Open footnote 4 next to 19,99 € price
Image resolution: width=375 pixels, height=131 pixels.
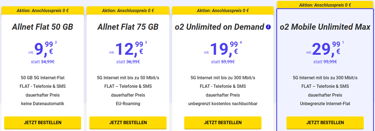coord(241,42)
